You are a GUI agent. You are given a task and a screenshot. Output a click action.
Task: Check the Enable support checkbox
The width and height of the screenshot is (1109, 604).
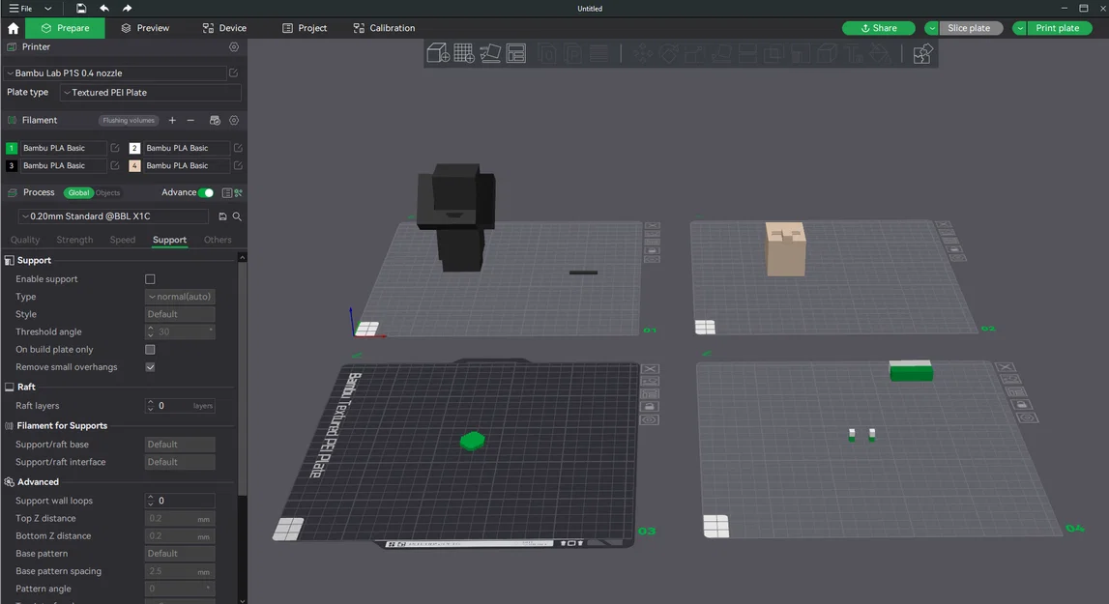click(150, 279)
